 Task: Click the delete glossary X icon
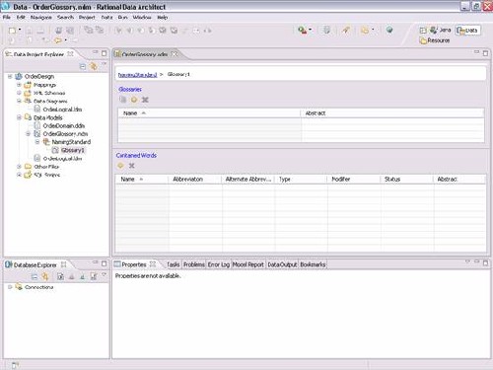145,100
